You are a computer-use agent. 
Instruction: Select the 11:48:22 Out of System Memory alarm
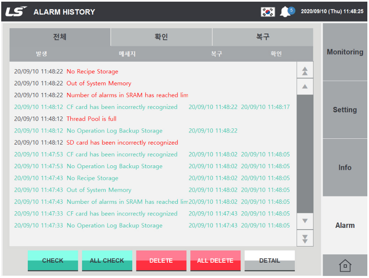point(153,83)
